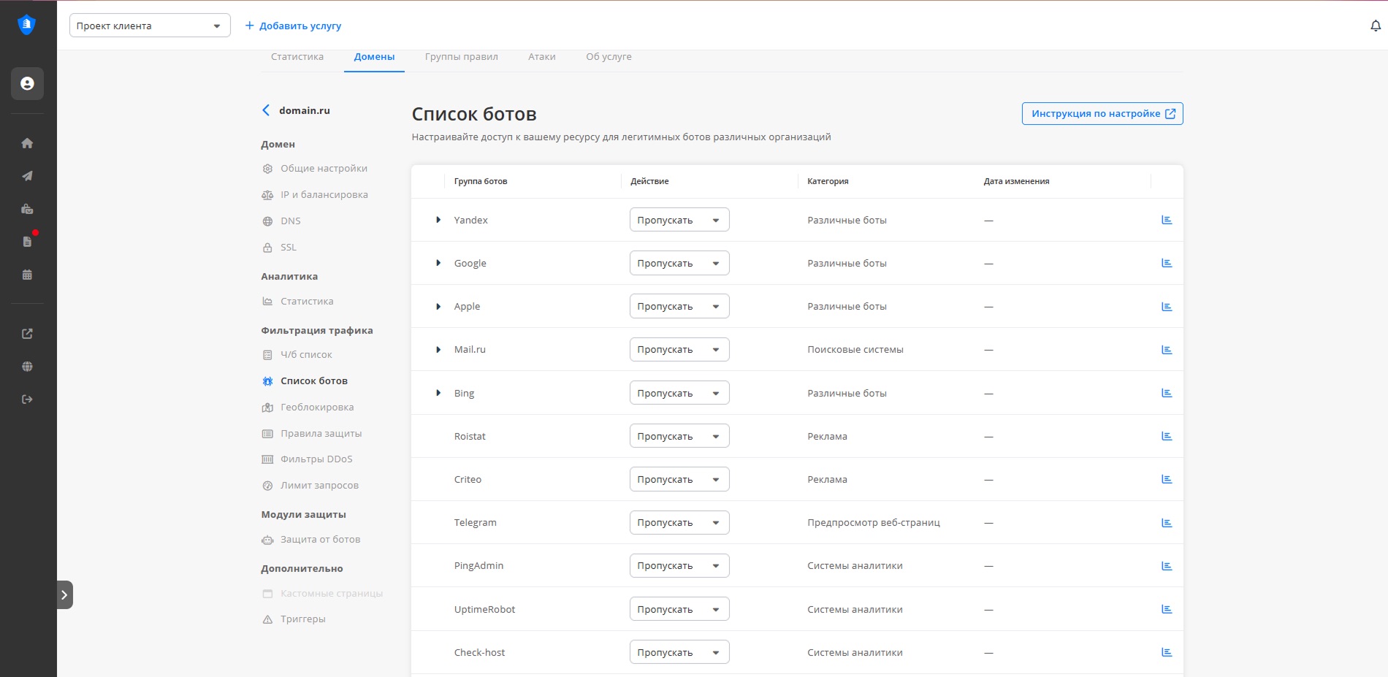Go to home icon in sidebar
Screen dimensions: 1388x677
pos(27,143)
